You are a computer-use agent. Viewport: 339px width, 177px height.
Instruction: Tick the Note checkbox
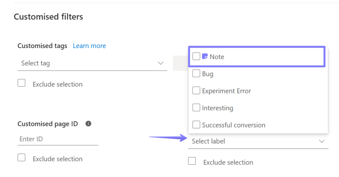coord(196,57)
